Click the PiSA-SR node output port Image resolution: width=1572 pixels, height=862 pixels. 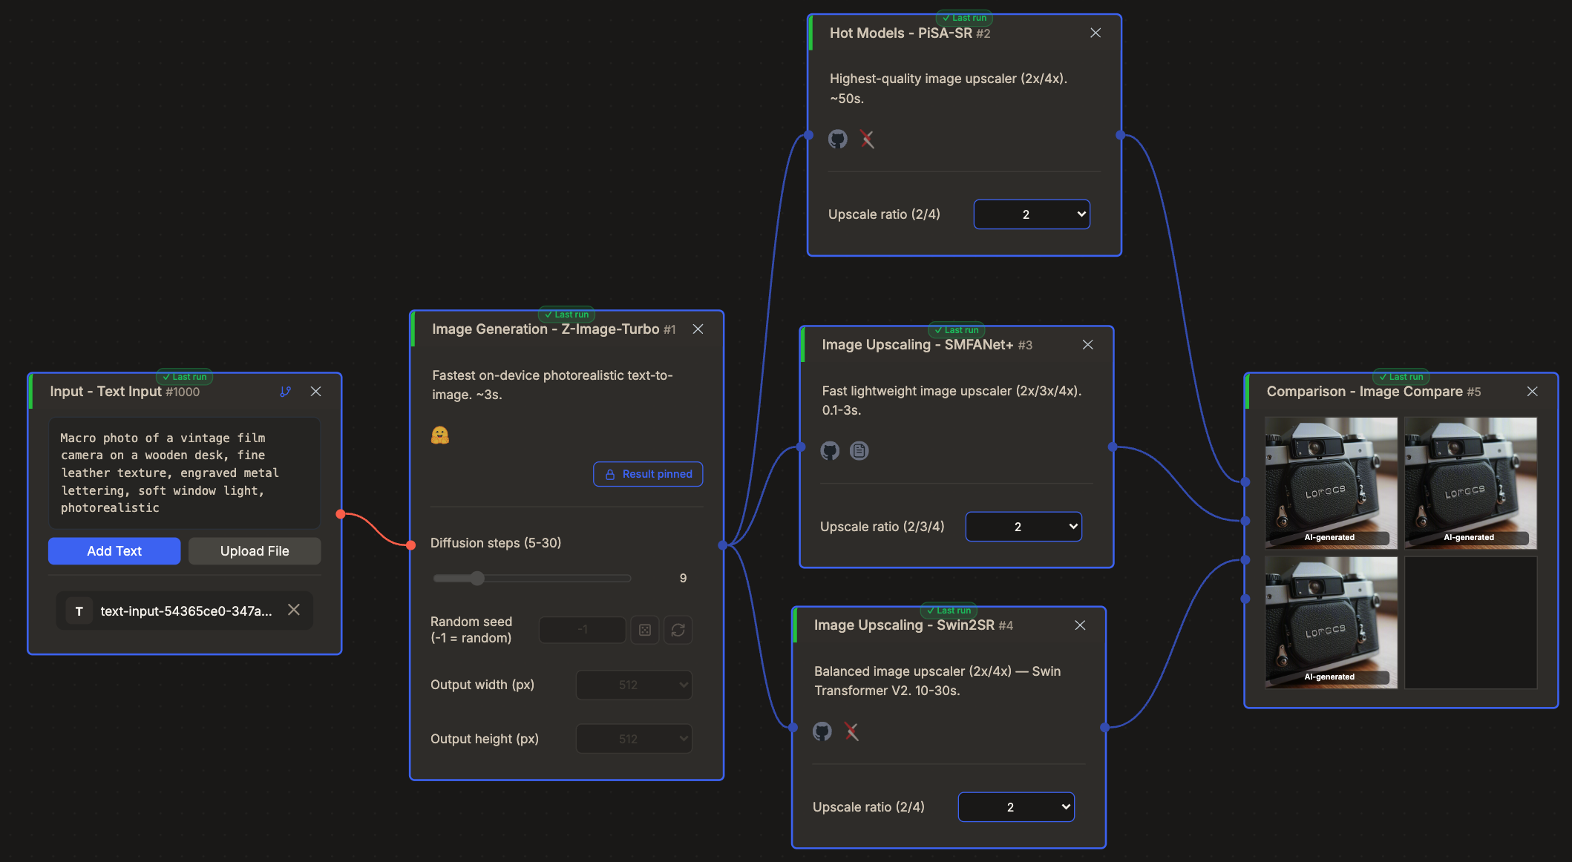click(x=1121, y=135)
